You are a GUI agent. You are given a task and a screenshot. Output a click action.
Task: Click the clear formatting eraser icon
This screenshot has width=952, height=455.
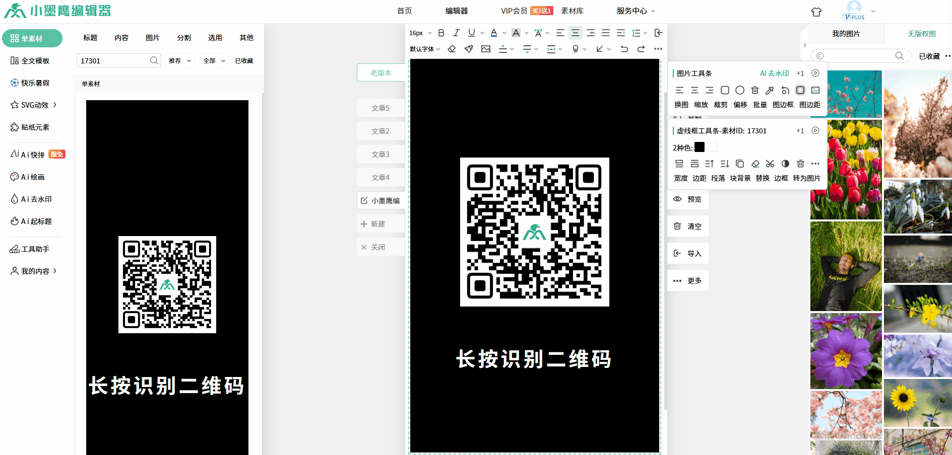[x=452, y=49]
